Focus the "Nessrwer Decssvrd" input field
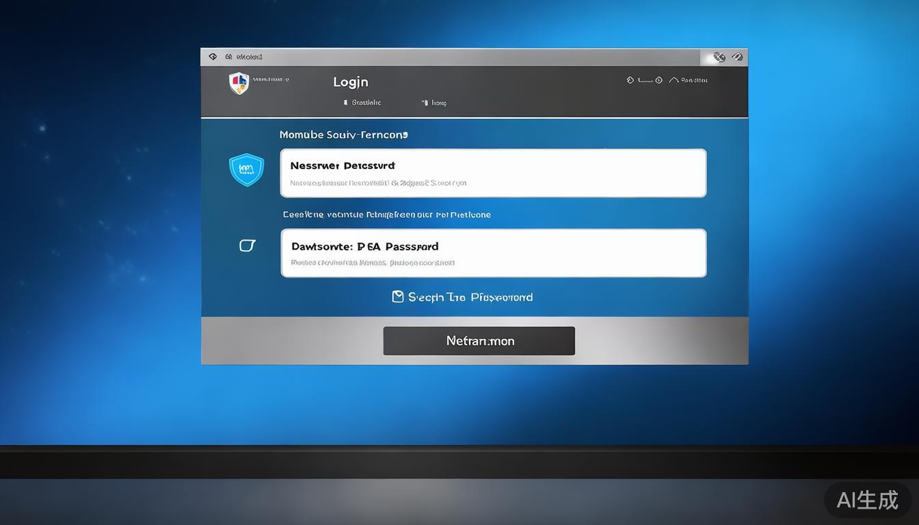 [x=493, y=173]
